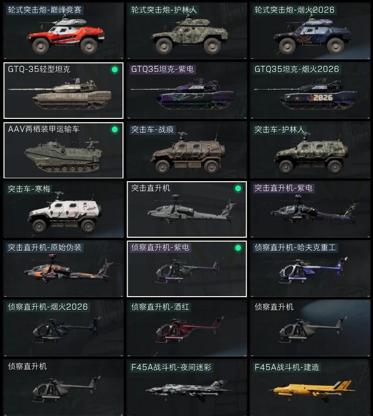Open the GTQ35坦克-烟火2026 tank card
Viewport: 373px width, 416px height.
point(310,91)
